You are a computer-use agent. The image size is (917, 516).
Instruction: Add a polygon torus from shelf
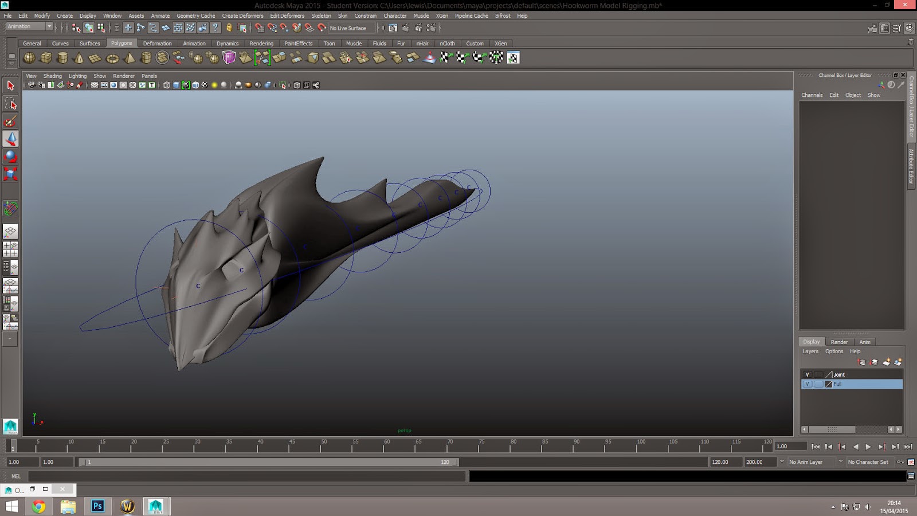[112, 58]
